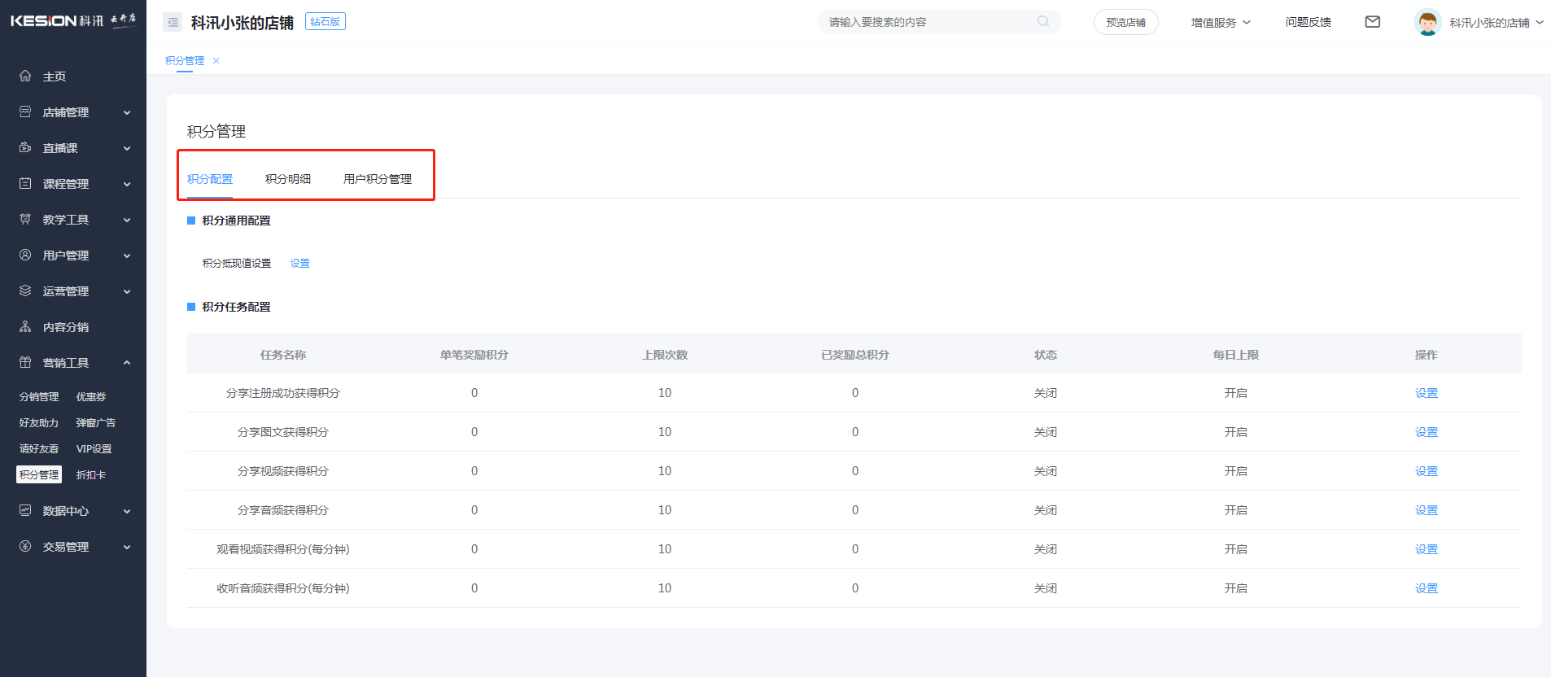Switch to the 用户积分管理 tab
This screenshot has height=677, width=1551.
[377, 179]
